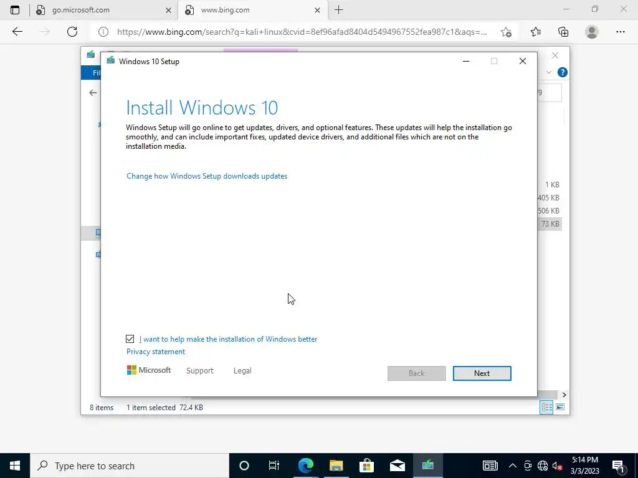Image resolution: width=638 pixels, height=478 pixels.
Task: Open File Explorer help question mark
Action: [563, 72]
